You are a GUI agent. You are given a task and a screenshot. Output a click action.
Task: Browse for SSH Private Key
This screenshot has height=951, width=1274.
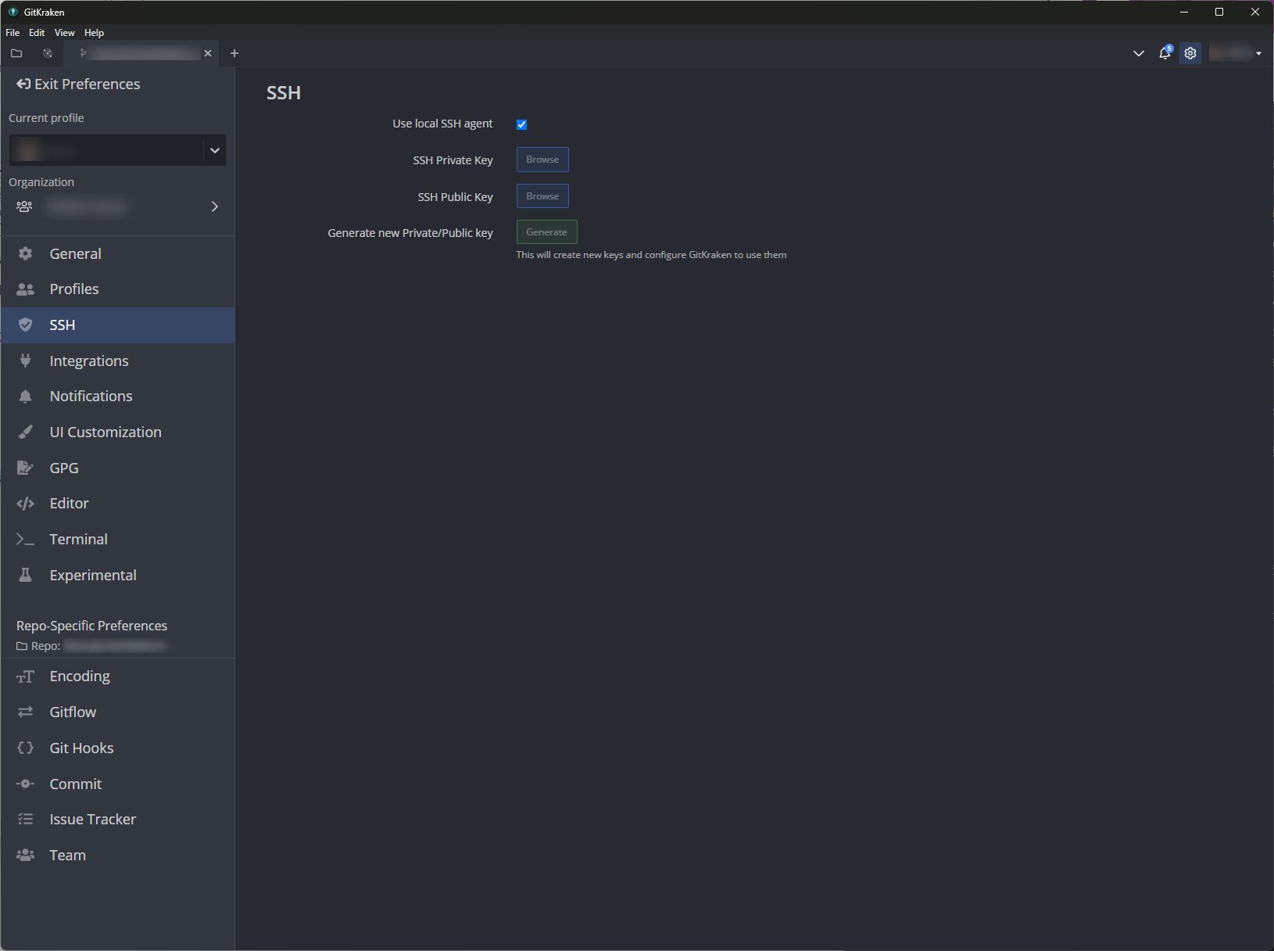point(542,160)
